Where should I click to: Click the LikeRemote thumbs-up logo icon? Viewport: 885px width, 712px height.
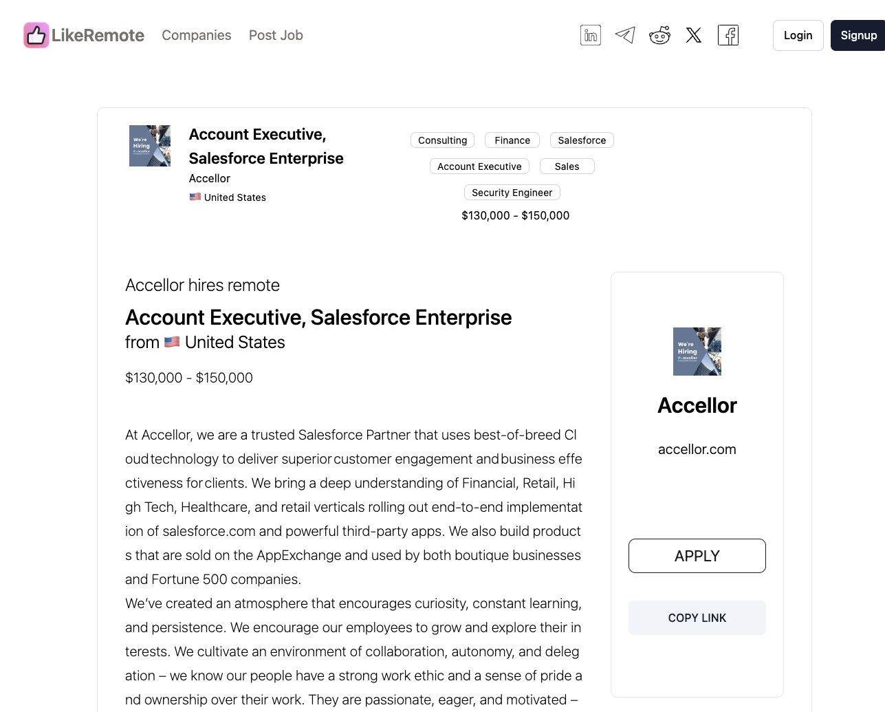36,35
